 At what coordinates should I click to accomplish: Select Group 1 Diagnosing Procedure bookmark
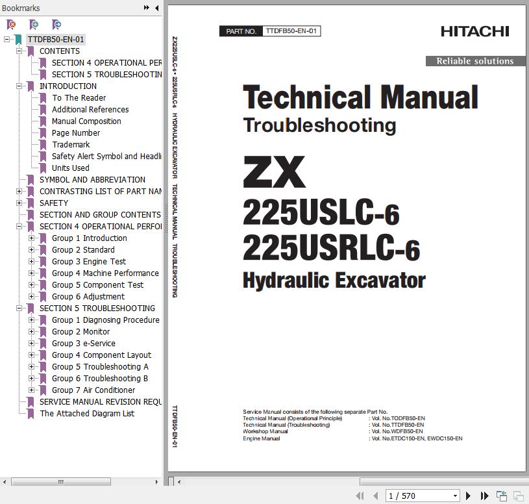[106, 320]
